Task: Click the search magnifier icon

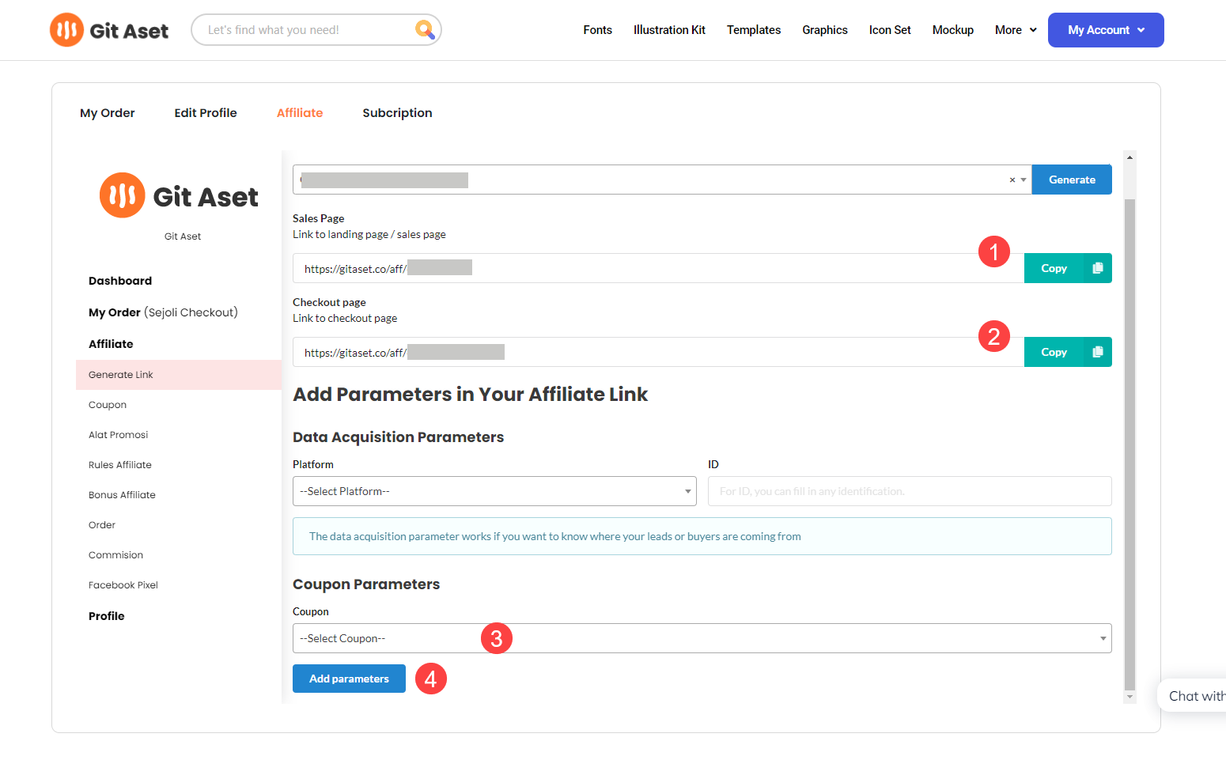Action: tap(425, 30)
